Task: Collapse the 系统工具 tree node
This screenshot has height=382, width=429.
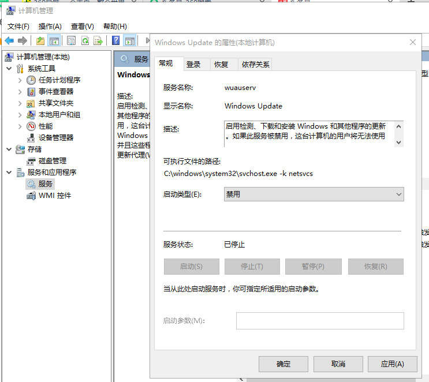Action: (9, 68)
